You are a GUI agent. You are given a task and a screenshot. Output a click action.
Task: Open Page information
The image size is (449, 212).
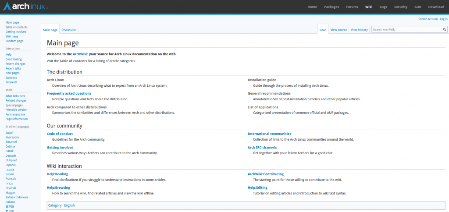(x=17, y=119)
